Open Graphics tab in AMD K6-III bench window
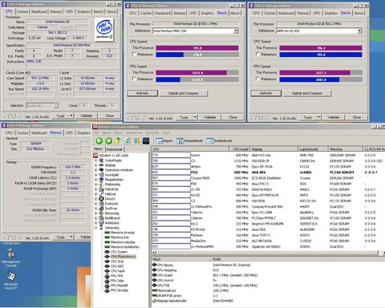385x308 pixels. tap(331, 13)
